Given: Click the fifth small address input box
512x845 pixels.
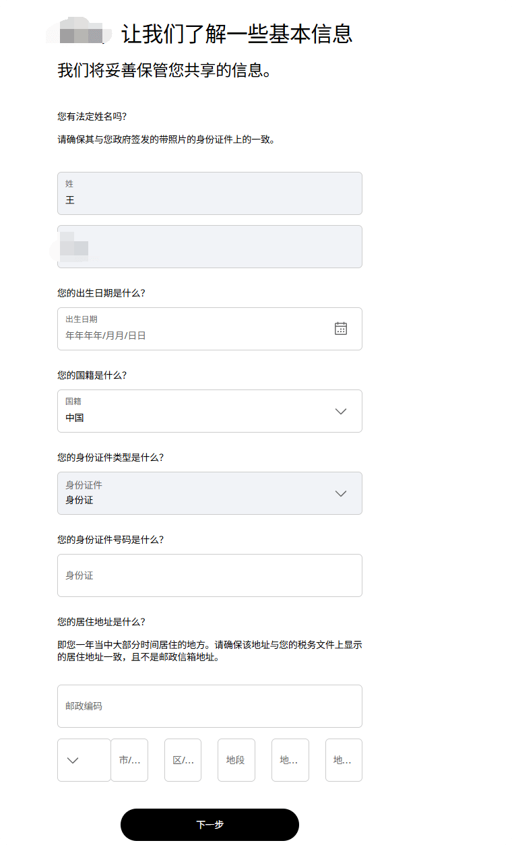Looking at the screenshot, I should coord(290,760).
